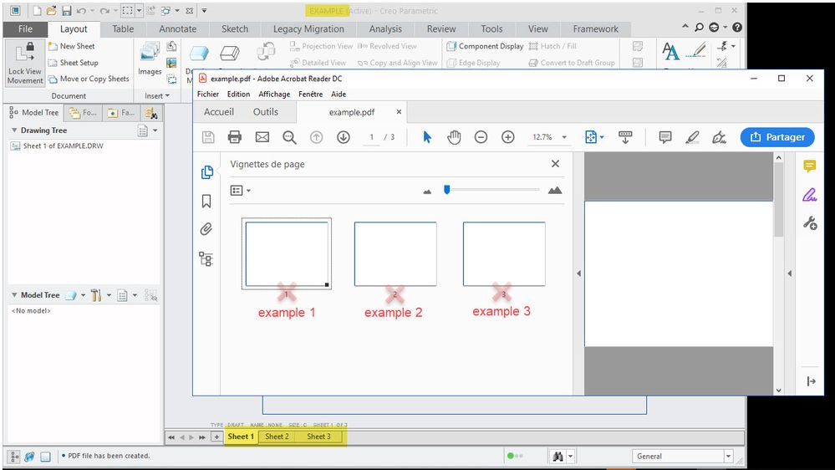Go to next page arrow

coord(343,137)
